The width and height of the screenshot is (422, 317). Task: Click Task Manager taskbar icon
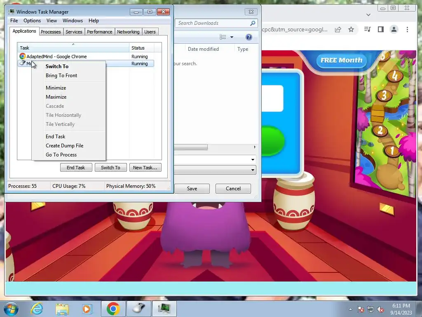click(164, 309)
